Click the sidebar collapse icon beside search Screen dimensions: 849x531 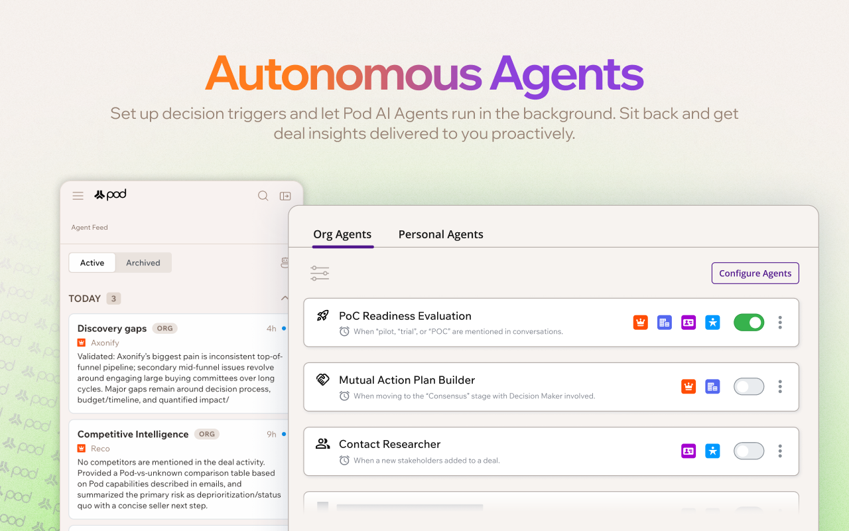click(285, 196)
